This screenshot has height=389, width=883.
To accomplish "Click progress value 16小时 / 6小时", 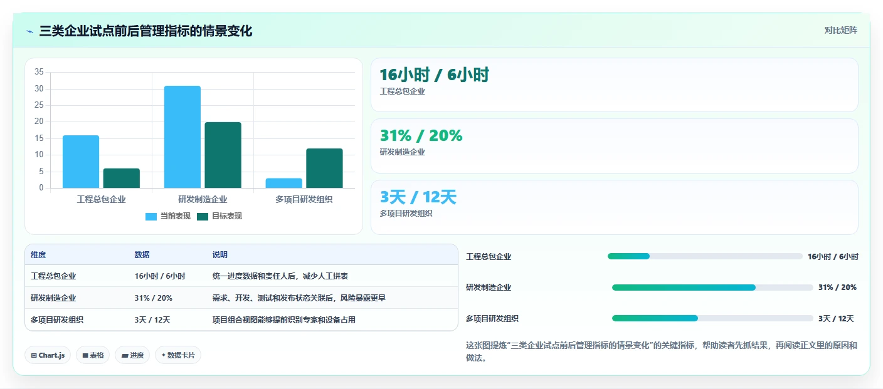I will (x=833, y=257).
